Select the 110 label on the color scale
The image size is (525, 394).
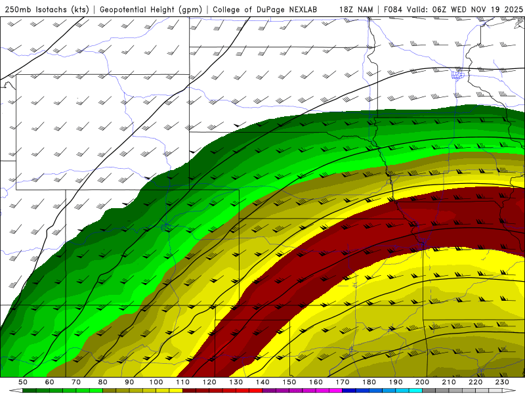point(183,382)
